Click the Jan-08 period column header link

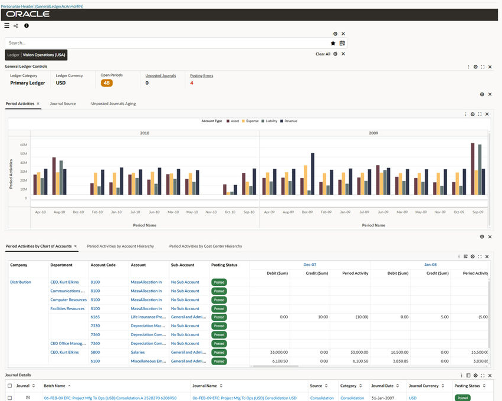point(430,265)
